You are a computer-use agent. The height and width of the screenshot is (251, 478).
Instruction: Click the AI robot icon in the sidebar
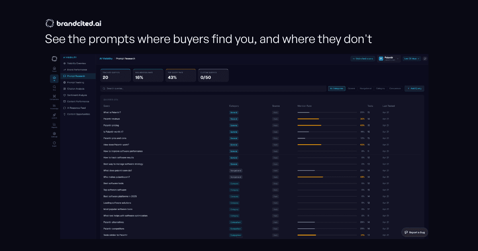point(54,78)
